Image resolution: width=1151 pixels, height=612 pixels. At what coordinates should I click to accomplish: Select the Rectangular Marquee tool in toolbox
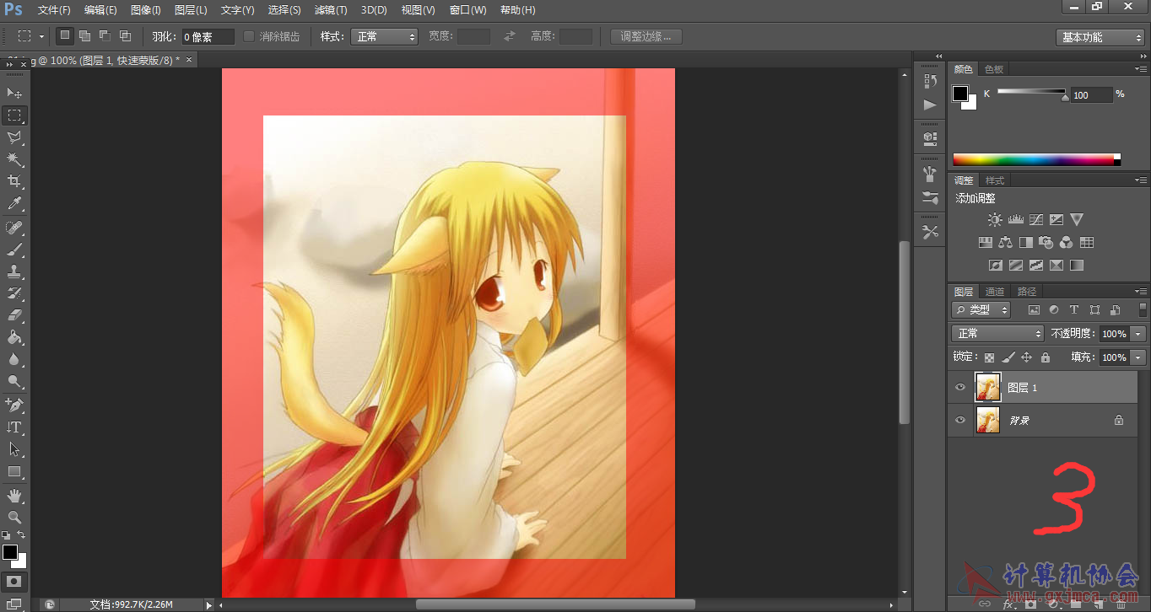click(x=14, y=115)
